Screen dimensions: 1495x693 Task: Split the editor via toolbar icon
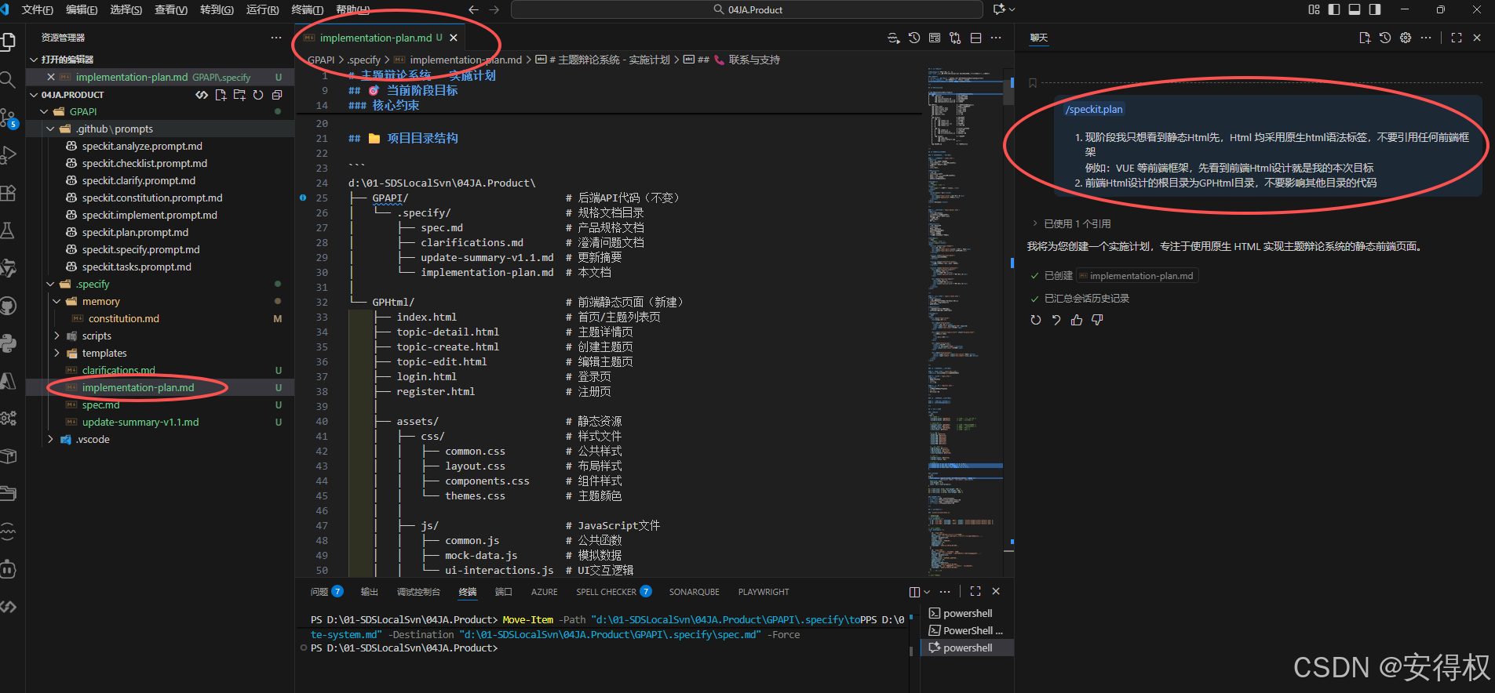point(975,38)
